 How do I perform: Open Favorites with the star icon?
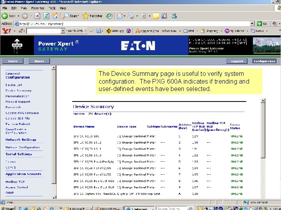click(x=92, y=16)
